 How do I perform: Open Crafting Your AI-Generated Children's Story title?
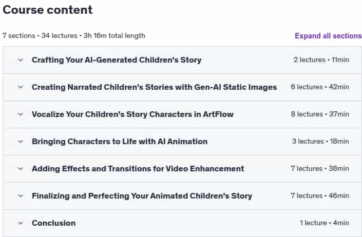tap(117, 60)
